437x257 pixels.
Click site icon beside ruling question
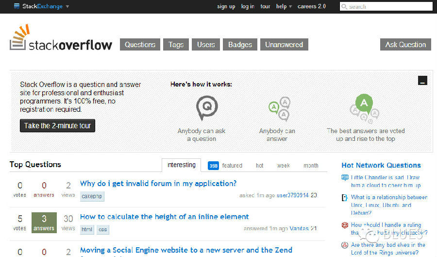click(345, 225)
